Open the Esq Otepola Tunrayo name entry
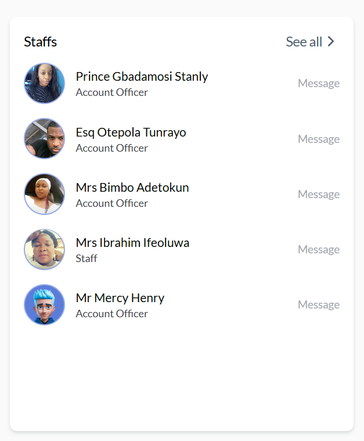This screenshot has height=441, width=364. 131,132
